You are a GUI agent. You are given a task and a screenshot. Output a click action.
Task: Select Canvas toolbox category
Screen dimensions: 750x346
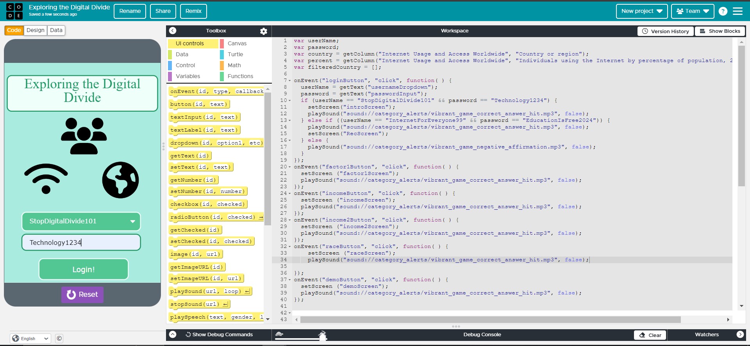point(245,43)
